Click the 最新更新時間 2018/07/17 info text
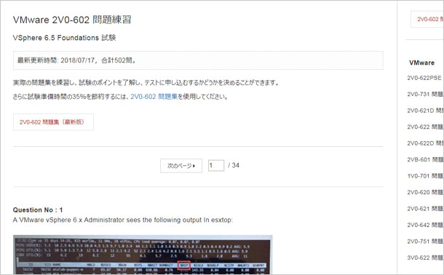Viewport: 444px width, 275px height. [77, 60]
